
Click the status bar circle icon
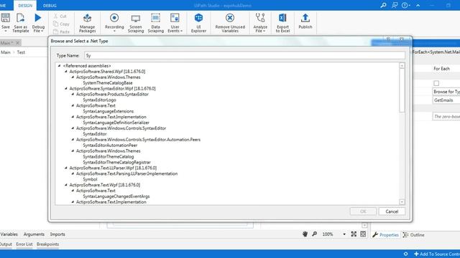[405, 254]
